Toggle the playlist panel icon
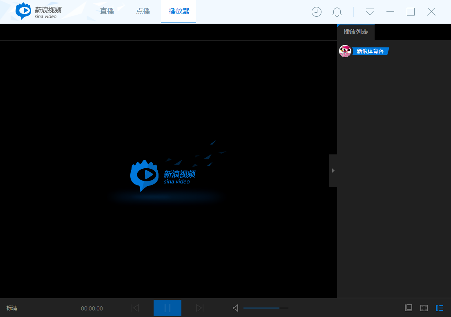The image size is (451, 317). (440, 308)
